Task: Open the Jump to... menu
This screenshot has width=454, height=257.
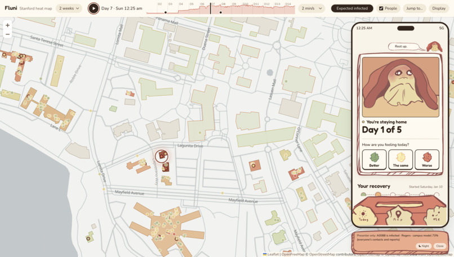Action: [x=415, y=8]
